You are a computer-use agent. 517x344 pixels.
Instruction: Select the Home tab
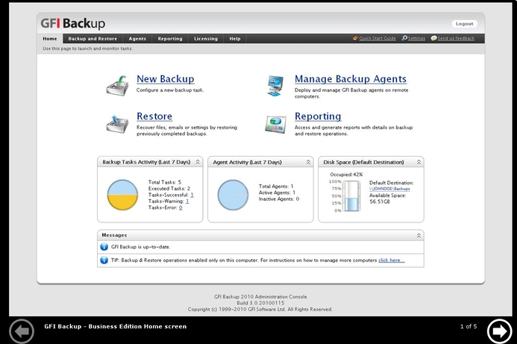[50, 39]
